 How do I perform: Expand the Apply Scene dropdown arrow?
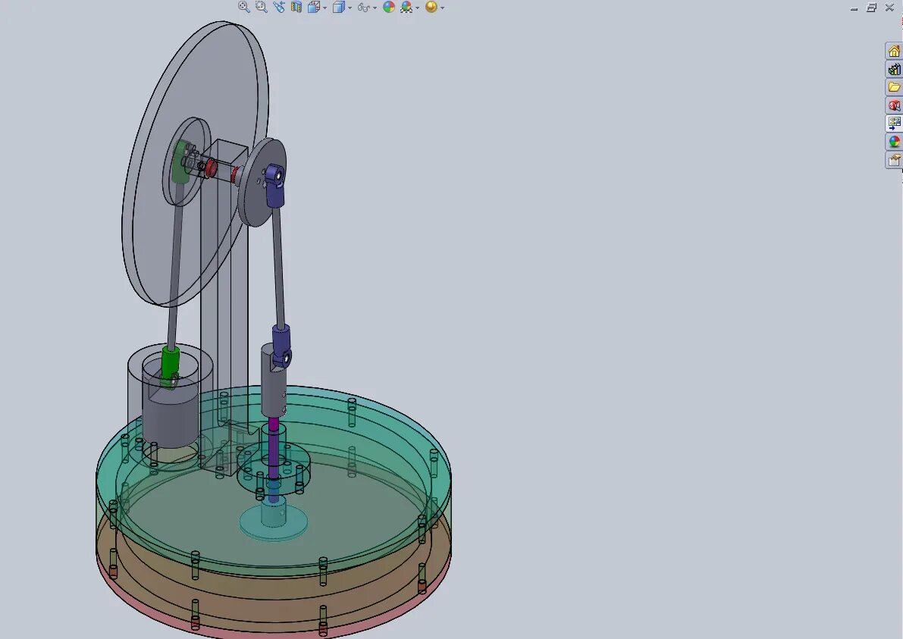point(418,8)
